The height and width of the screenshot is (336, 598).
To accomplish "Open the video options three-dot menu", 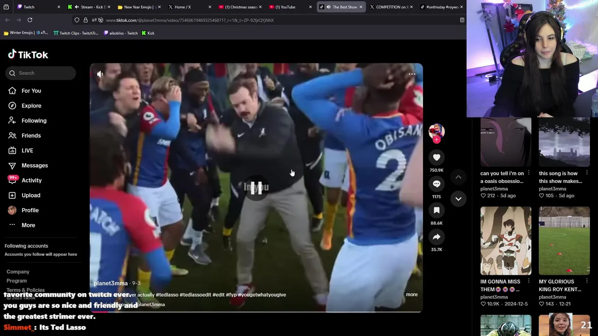I will pyautogui.click(x=412, y=74).
